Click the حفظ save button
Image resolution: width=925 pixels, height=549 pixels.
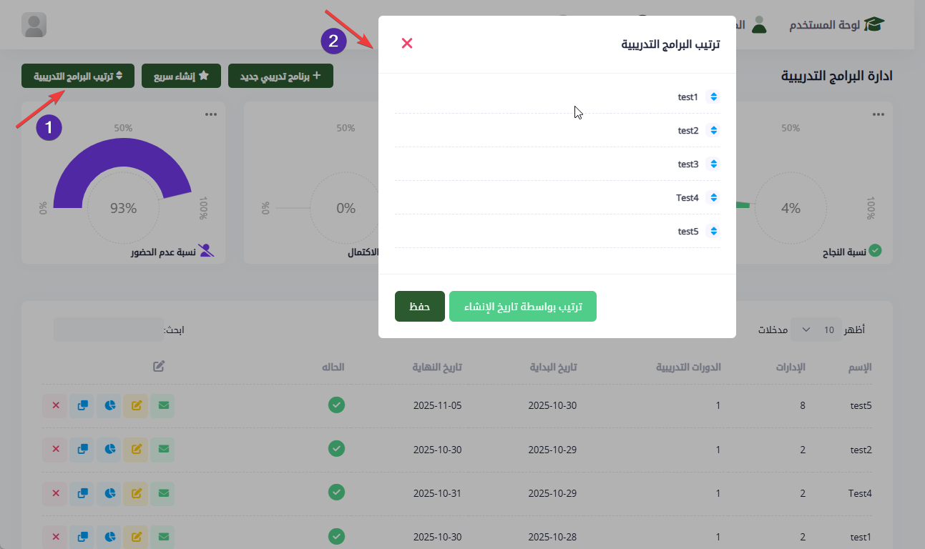coord(420,306)
